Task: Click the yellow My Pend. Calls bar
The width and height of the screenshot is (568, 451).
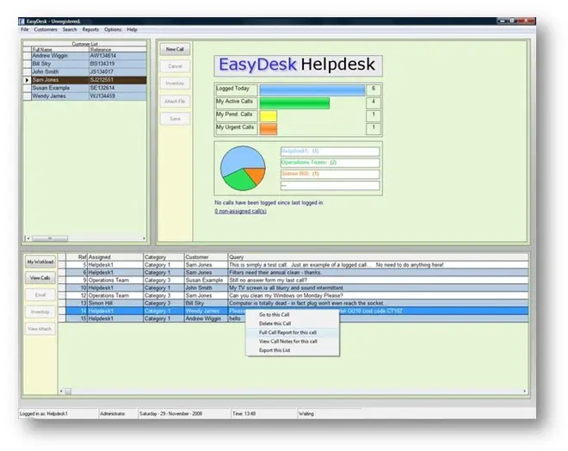Action: [269, 116]
